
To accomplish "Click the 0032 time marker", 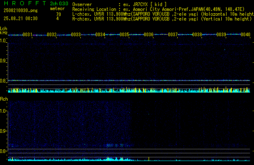I will (52, 35).
